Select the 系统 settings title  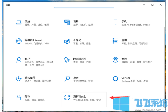[x=27, y=22]
